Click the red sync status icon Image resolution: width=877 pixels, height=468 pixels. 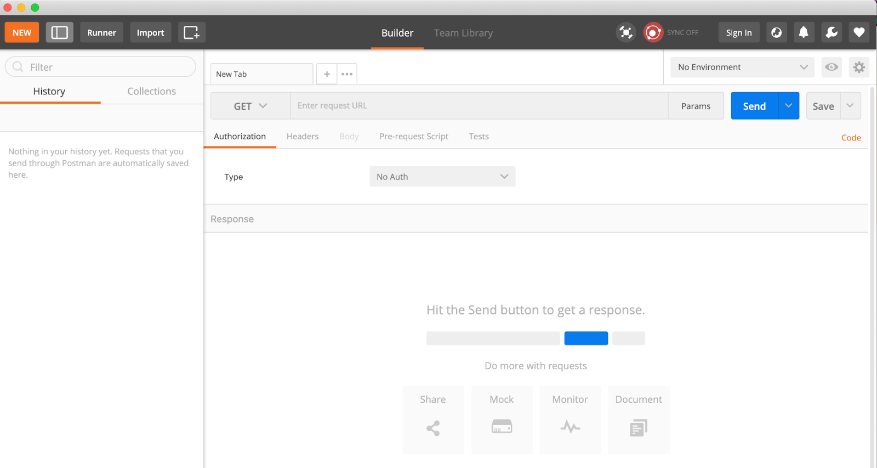[x=653, y=32]
